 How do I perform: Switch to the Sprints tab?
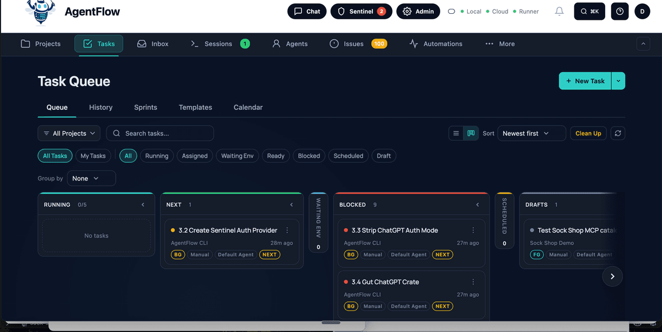pos(145,107)
